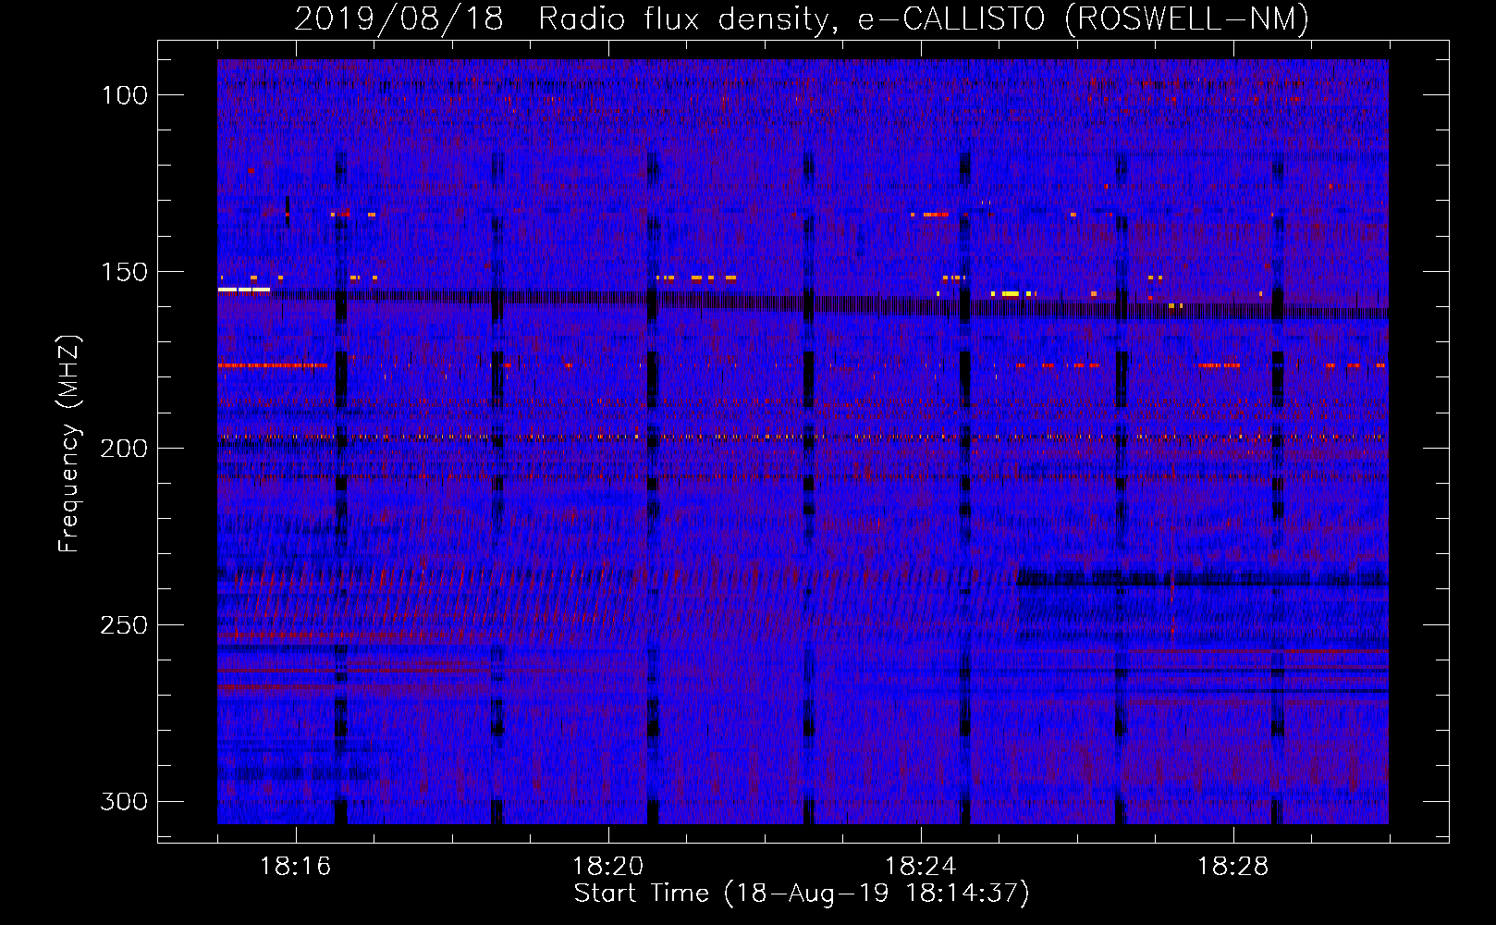
Task: Click the 300 frequency tick label
Action: [x=125, y=801]
